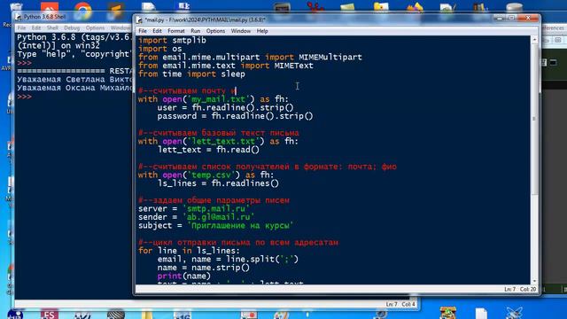Open the Format menu in mail.py editor
This screenshot has height=319, width=567.
tap(176, 31)
